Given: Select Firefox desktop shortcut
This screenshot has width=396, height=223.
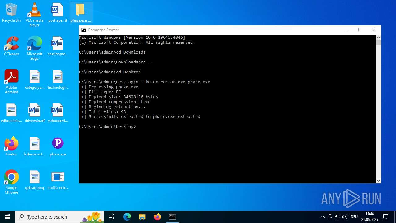Looking at the screenshot, I should tap(11, 147).
